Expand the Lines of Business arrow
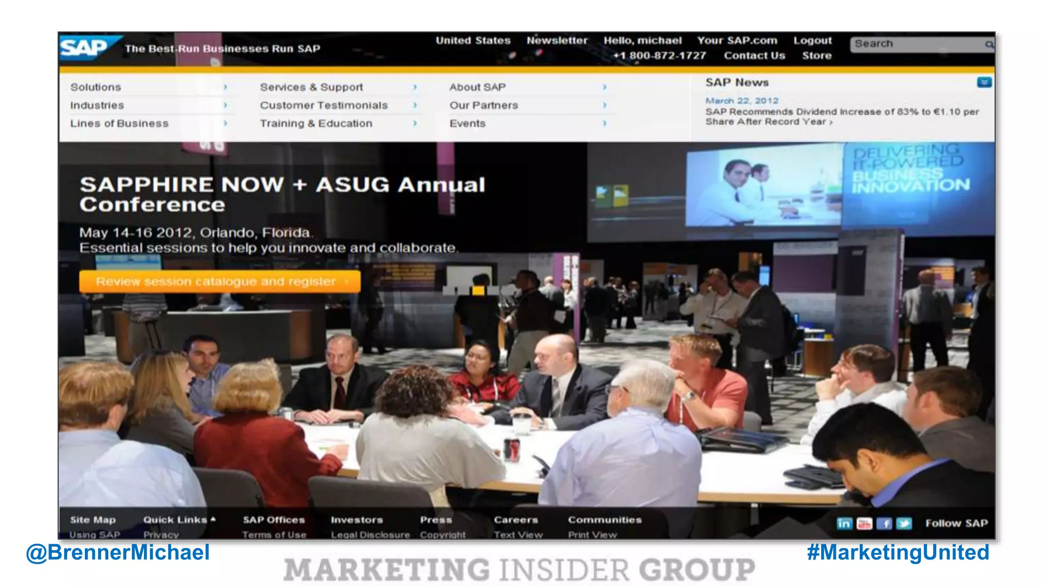 225,124
